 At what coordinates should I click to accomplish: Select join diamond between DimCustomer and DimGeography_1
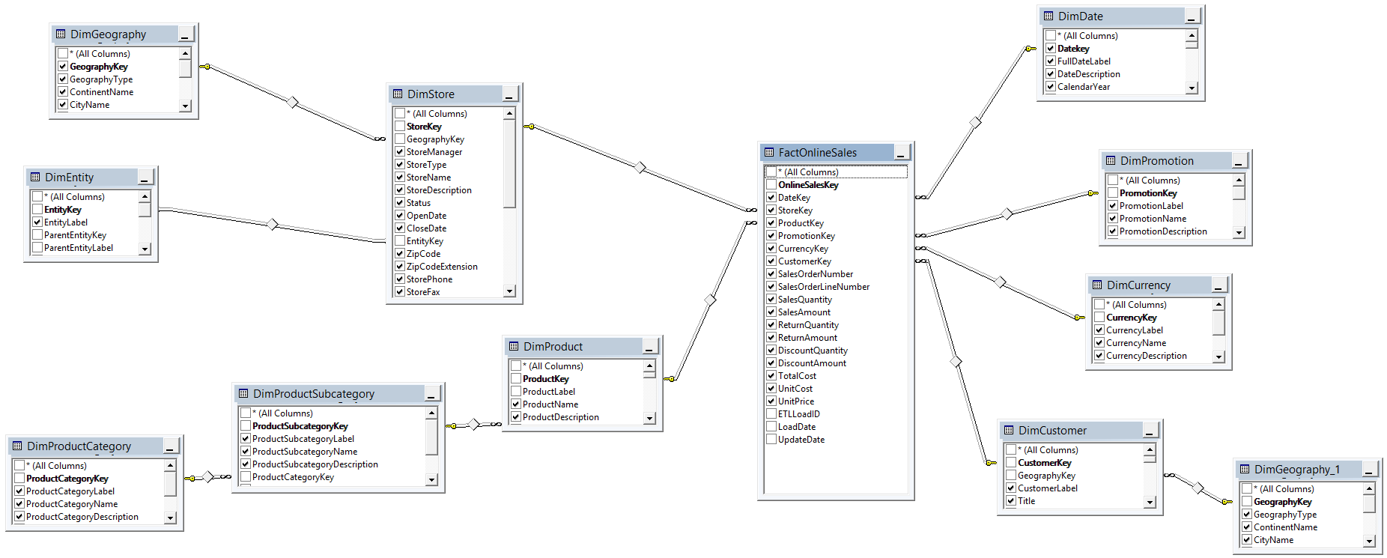tap(1199, 488)
